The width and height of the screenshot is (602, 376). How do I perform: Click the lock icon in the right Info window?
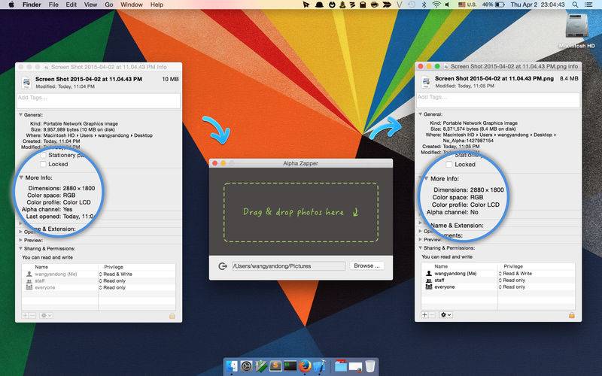(x=572, y=315)
